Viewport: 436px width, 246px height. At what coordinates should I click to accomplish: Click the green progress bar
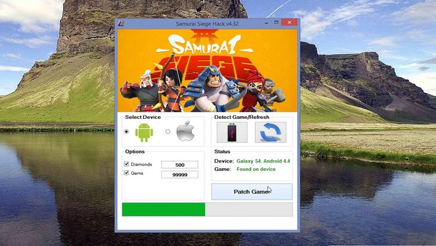pyautogui.click(x=207, y=209)
